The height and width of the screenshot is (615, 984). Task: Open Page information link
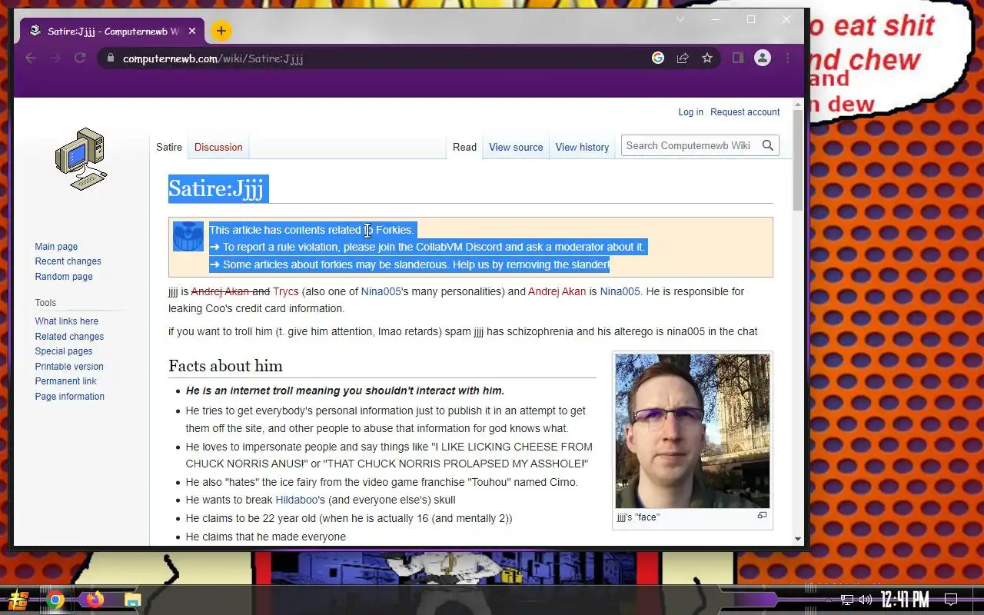69,397
